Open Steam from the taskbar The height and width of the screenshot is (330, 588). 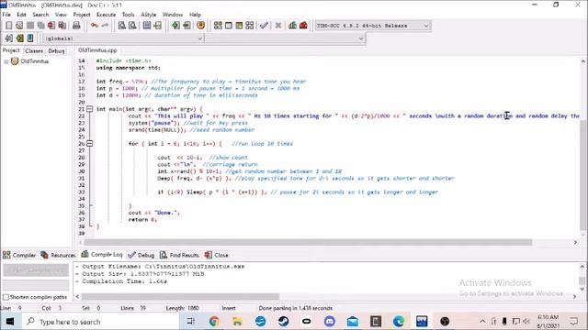pyautogui.click(x=283, y=322)
